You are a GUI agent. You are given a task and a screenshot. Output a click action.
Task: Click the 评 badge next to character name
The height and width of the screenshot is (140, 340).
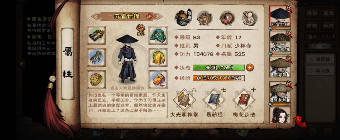(149, 17)
